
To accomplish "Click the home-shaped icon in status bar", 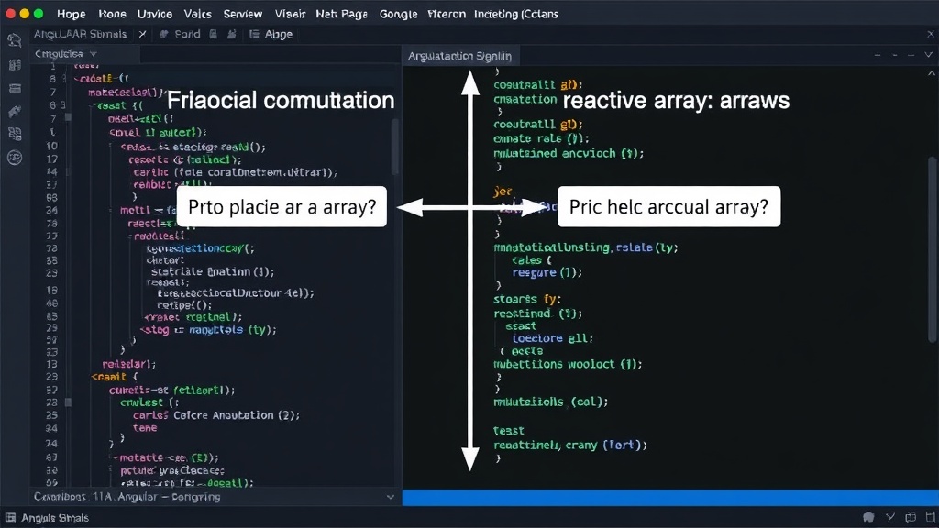I will pyautogui.click(x=868, y=517).
